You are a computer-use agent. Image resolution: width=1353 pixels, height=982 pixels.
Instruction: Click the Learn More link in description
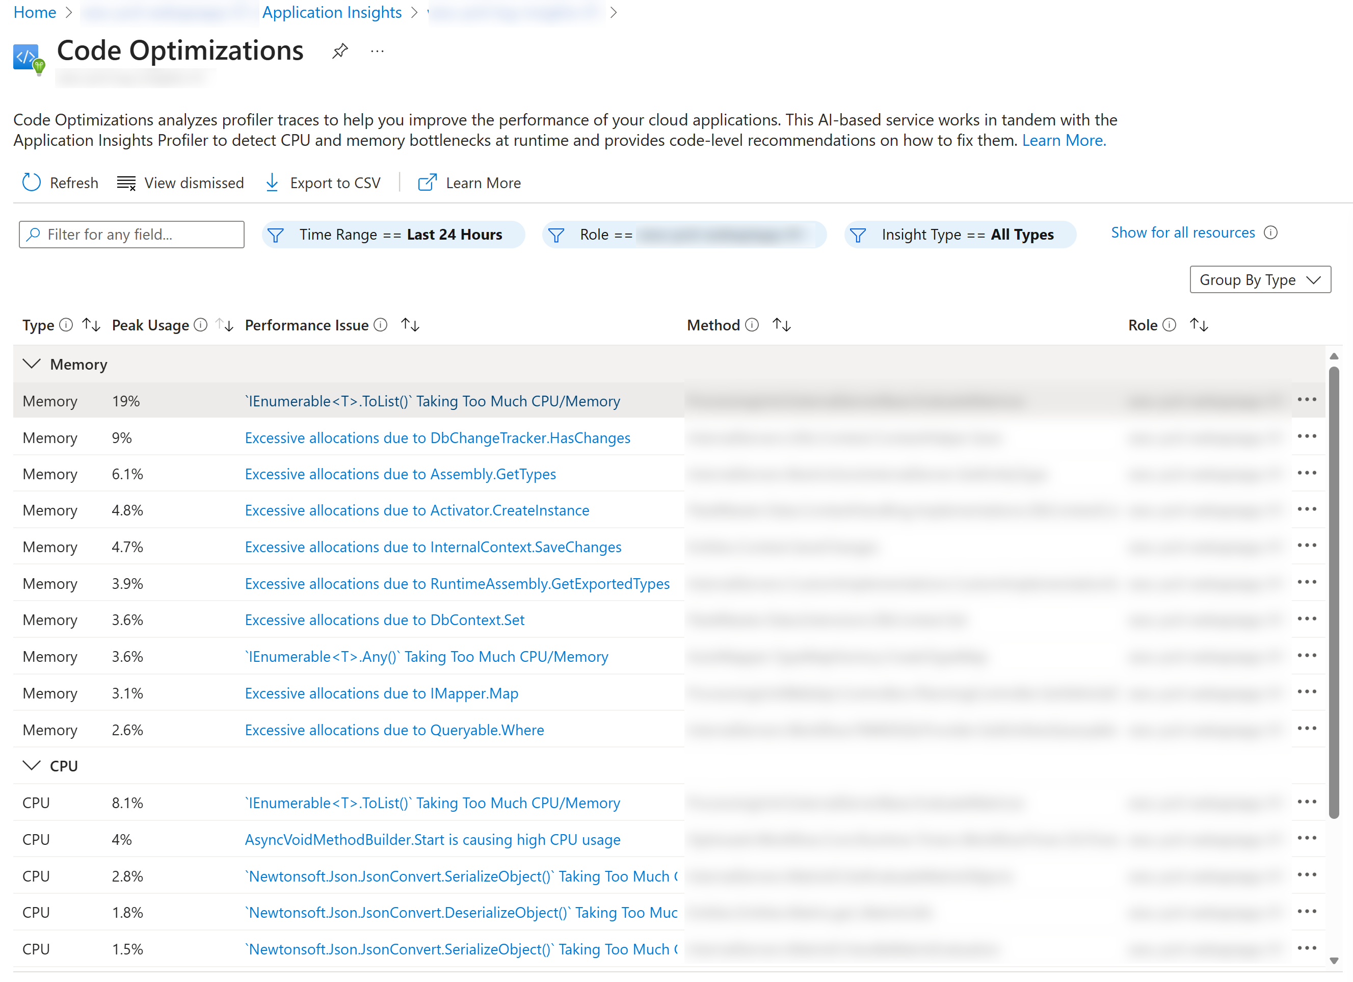point(1064,140)
